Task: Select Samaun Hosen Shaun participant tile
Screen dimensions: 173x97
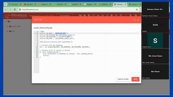Action: pyautogui.click(x=155, y=10)
